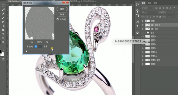The height and width of the screenshot is (95, 178).
Task: Click the radius slider handle
Action: (27, 51)
